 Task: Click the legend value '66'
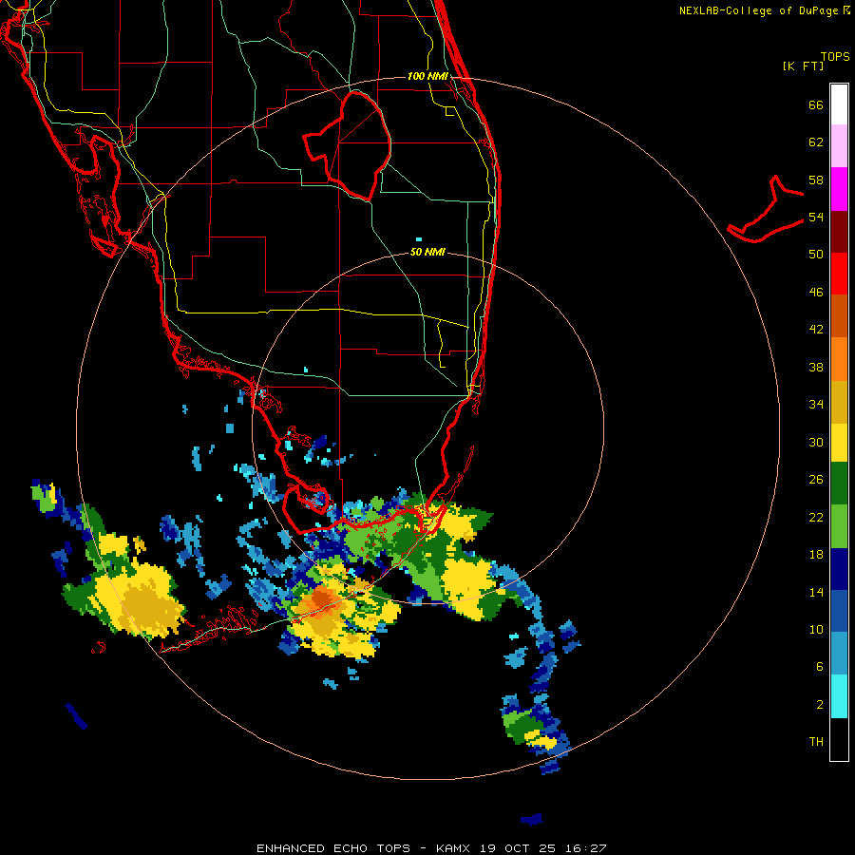click(816, 104)
